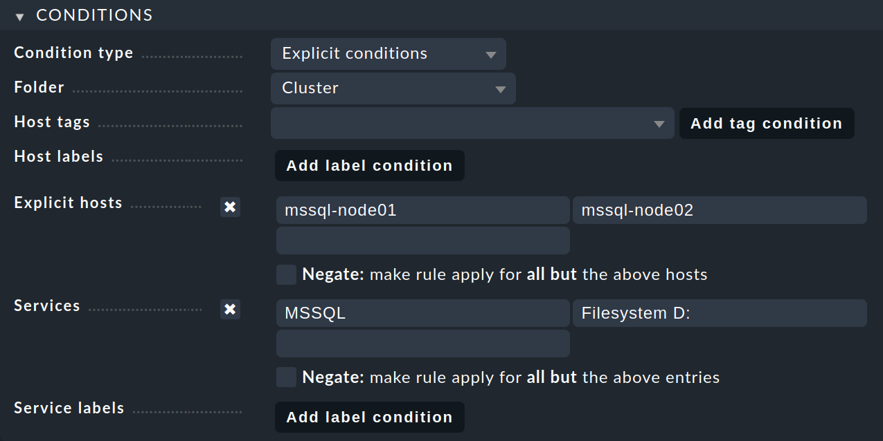Enable Negate checkbox for the above hosts

(x=286, y=274)
